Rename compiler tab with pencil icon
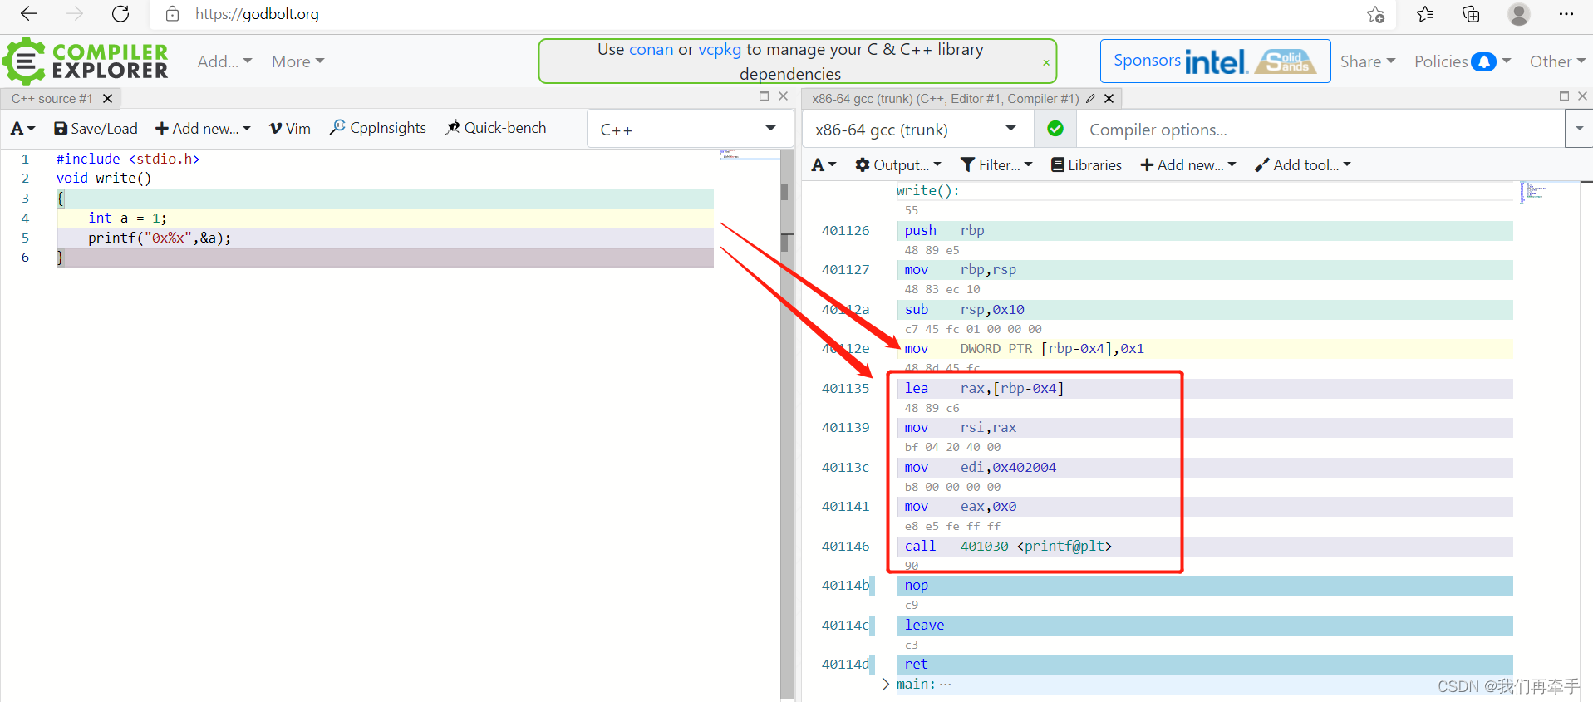This screenshot has height=702, width=1593. [x=1090, y=98]
